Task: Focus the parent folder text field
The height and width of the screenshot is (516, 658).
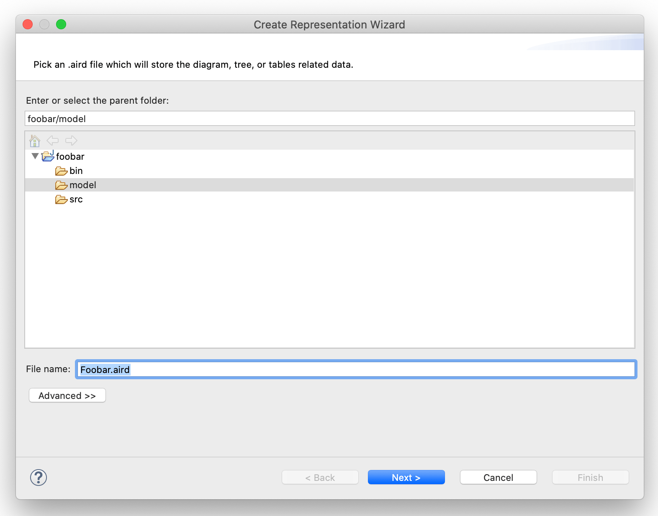Action: pos(329,119)
